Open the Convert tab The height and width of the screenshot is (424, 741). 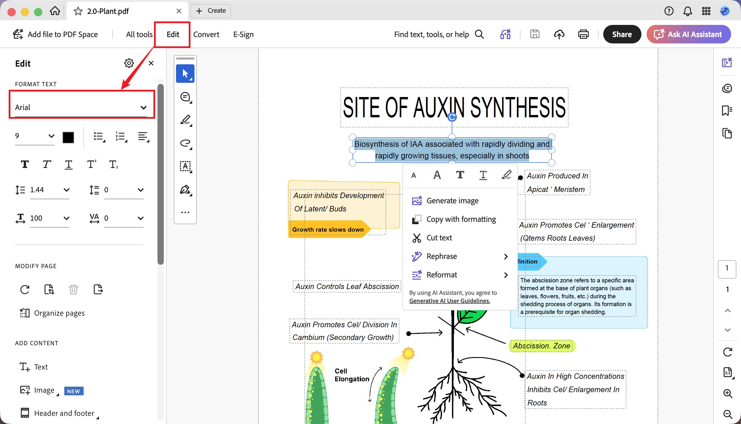[x=206, y=34]
